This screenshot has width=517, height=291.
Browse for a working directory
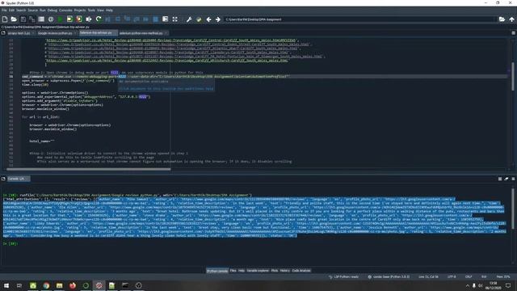[502, 19]
